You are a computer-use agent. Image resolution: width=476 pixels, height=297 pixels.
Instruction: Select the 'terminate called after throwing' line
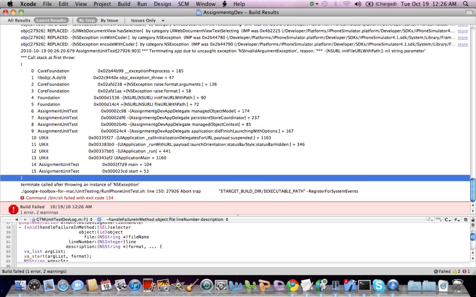(80, 185)
